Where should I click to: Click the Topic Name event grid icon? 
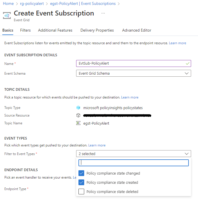(x=78, y=123)
